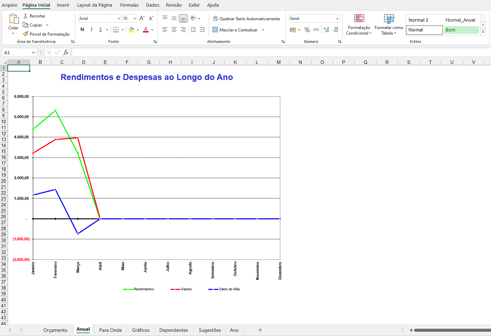Click the Recortar (cut) scissors icon
The width and height of the screenshot is (491, 336).
pos(26,16)
